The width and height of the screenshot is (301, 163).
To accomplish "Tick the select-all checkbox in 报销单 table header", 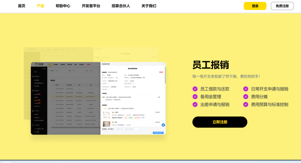I will 53,85.
